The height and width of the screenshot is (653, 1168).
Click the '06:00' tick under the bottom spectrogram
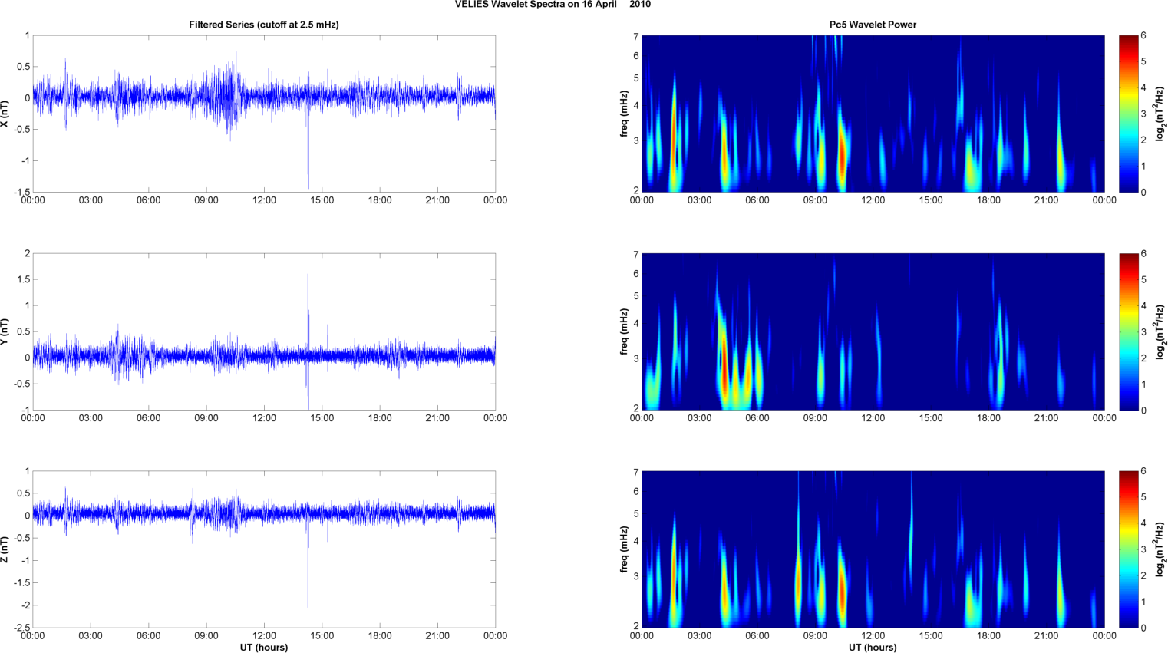coord(757,635)
